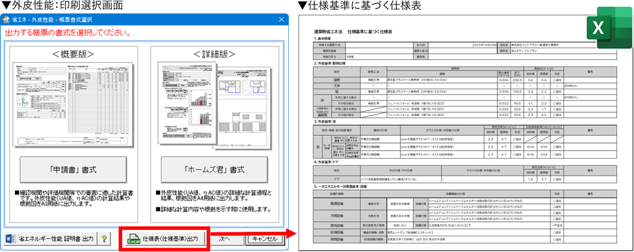Click 省エネルギー性能 証明書 出力 button
The height and width of the screenshot is (252, 634).
point(50,239)
